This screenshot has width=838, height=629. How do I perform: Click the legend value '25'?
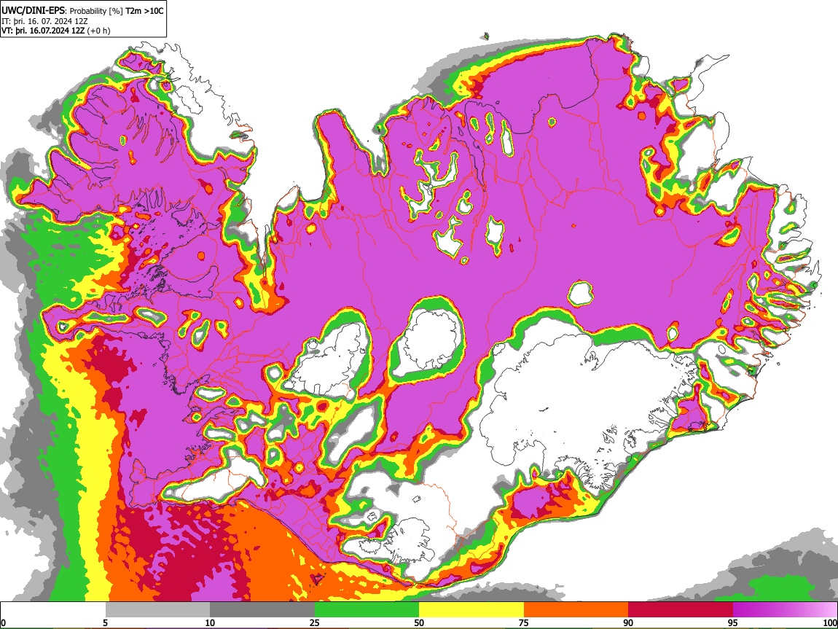315,622
